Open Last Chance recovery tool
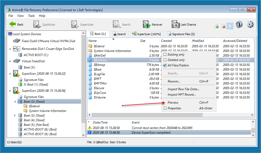 pyautogui.click(x=184, y=24)
